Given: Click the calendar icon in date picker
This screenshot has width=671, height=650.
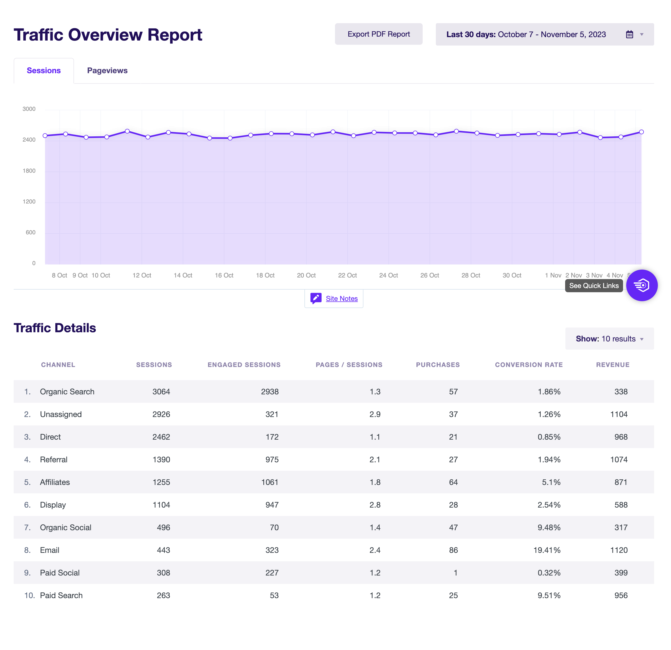Looking at the screenshot, I should tap(629, 34).
